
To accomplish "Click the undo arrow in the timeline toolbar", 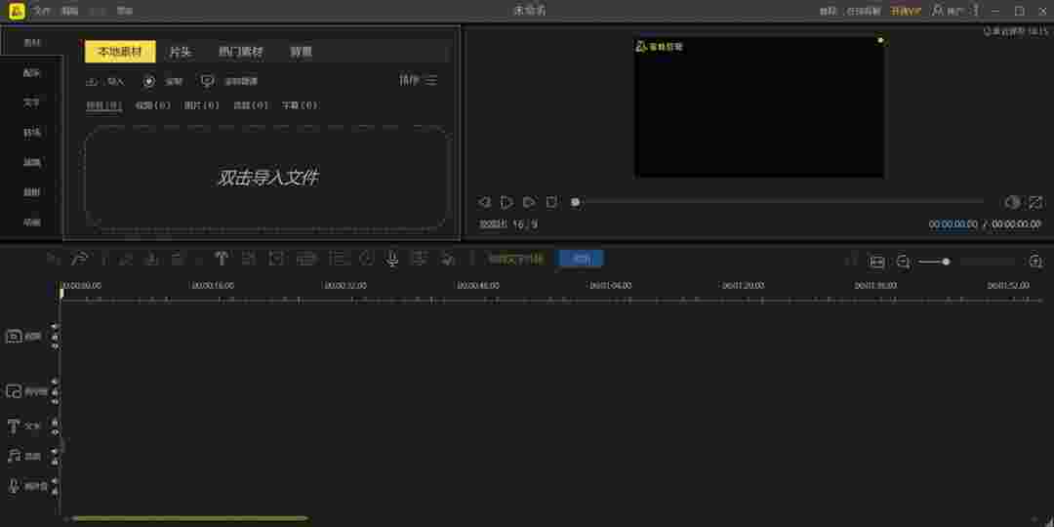I will click(53, 258).
